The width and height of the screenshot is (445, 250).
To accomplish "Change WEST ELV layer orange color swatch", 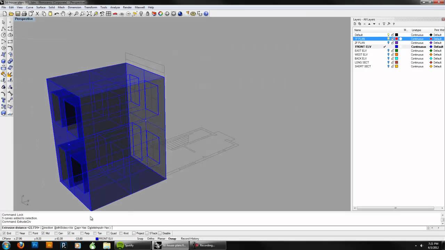I will 396,55.
